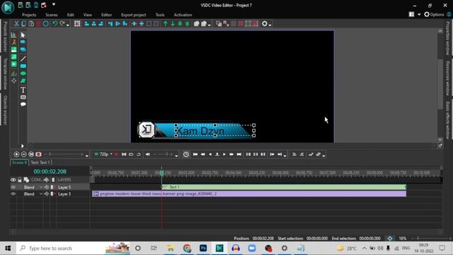Switch to the Scene 0 timeline tab
This screenshot has height=255, width=453.
click(19, 162)
